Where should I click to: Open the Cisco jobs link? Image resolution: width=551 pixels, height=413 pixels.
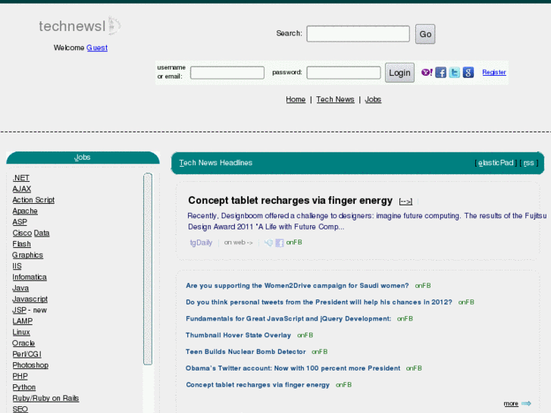point(22,233)
